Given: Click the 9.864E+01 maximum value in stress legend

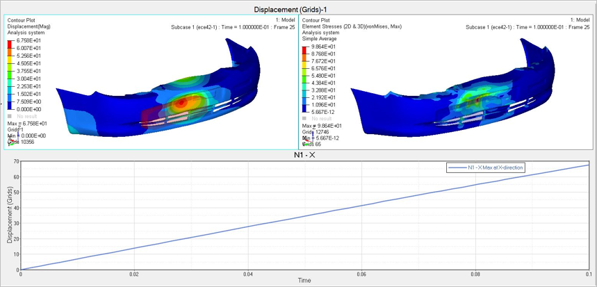Looking at the screenshot, I should [x=323, y=46].
